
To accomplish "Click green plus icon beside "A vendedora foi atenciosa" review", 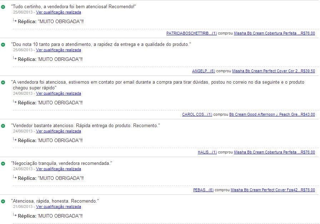I will [3, 82].
